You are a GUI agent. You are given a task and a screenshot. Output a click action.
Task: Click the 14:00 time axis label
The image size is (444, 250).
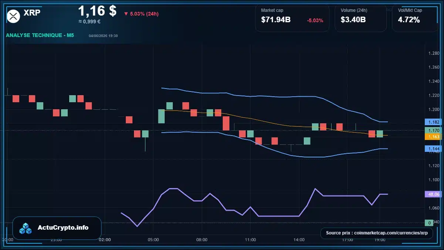pos(299,240)
